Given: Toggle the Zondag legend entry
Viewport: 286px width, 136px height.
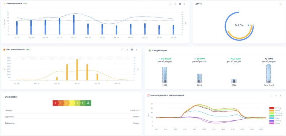Looking at the screenshot, I should pos(275,123).
